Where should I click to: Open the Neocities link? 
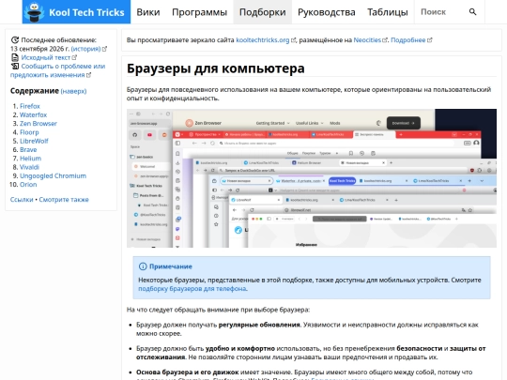(x=367, y=40)
